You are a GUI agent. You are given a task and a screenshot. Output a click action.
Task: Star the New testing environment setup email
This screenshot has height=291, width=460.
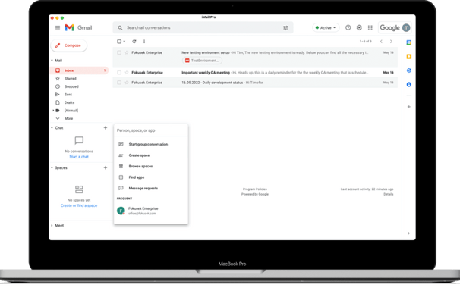(127, 52)
